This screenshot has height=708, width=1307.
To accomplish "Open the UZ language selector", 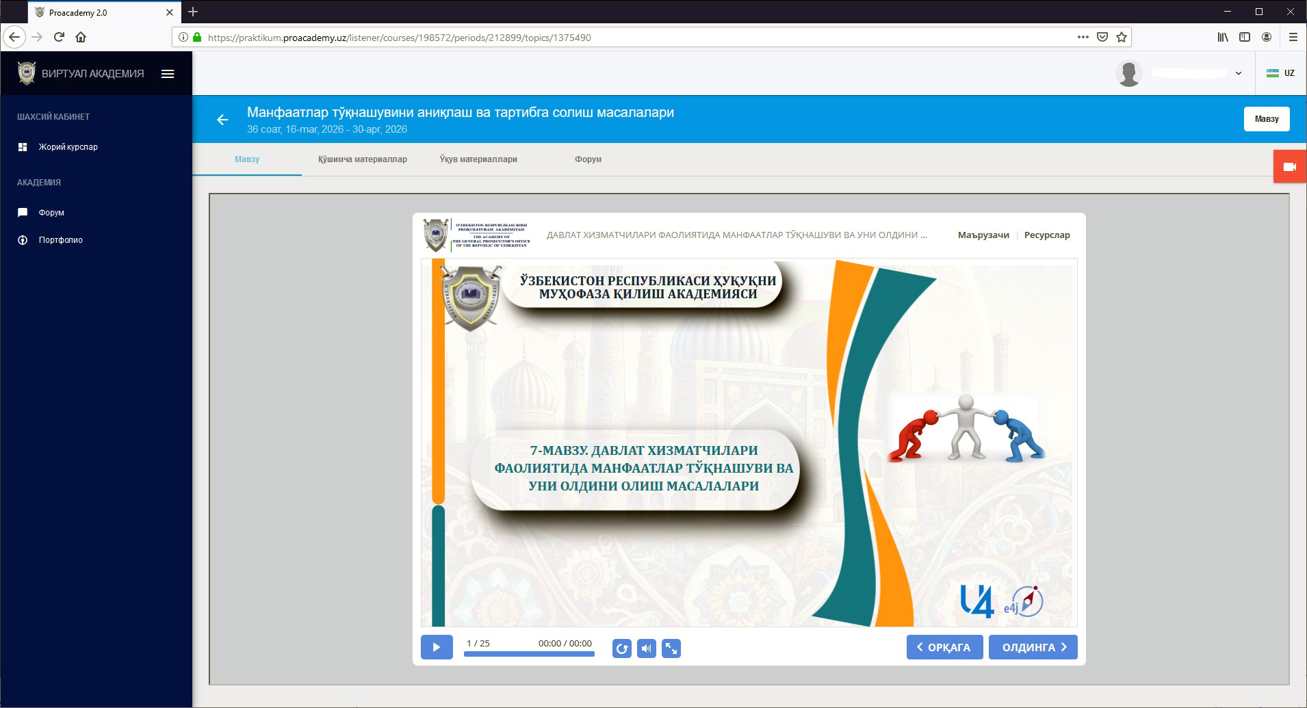I will [x=1280, y=73].
